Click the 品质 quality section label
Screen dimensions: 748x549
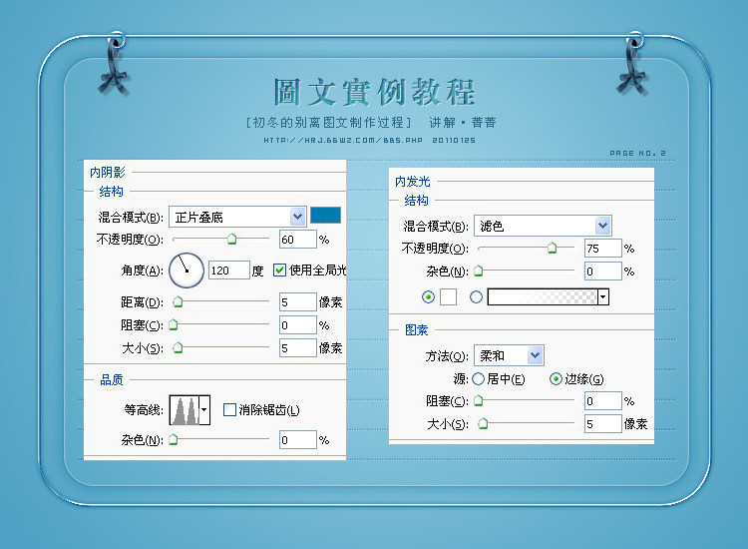click(x=112, y=380)
